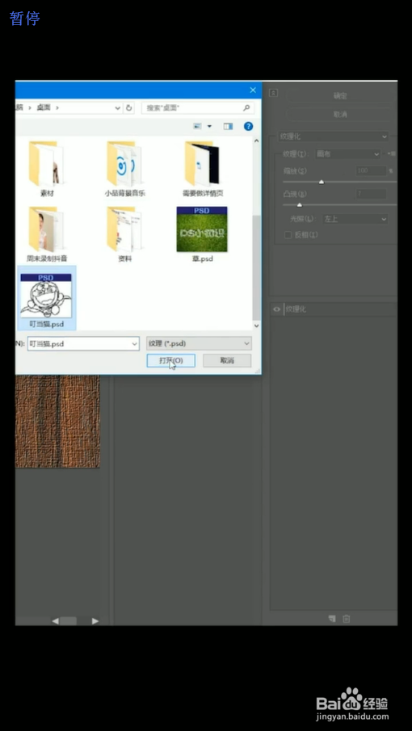This screenshot has width=412, height=731.
Task: Open the 纹理 (*.psd) file type dropdown
Action: coord(199,343)
